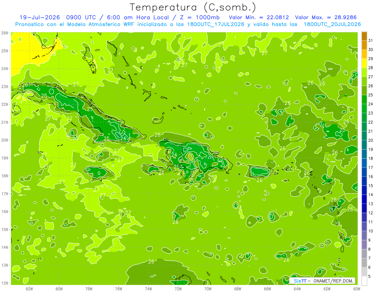Click the 78W longitude axis label
Image resolution: width=379 pixels, height=293 pixels.
[x=89, y=289]
